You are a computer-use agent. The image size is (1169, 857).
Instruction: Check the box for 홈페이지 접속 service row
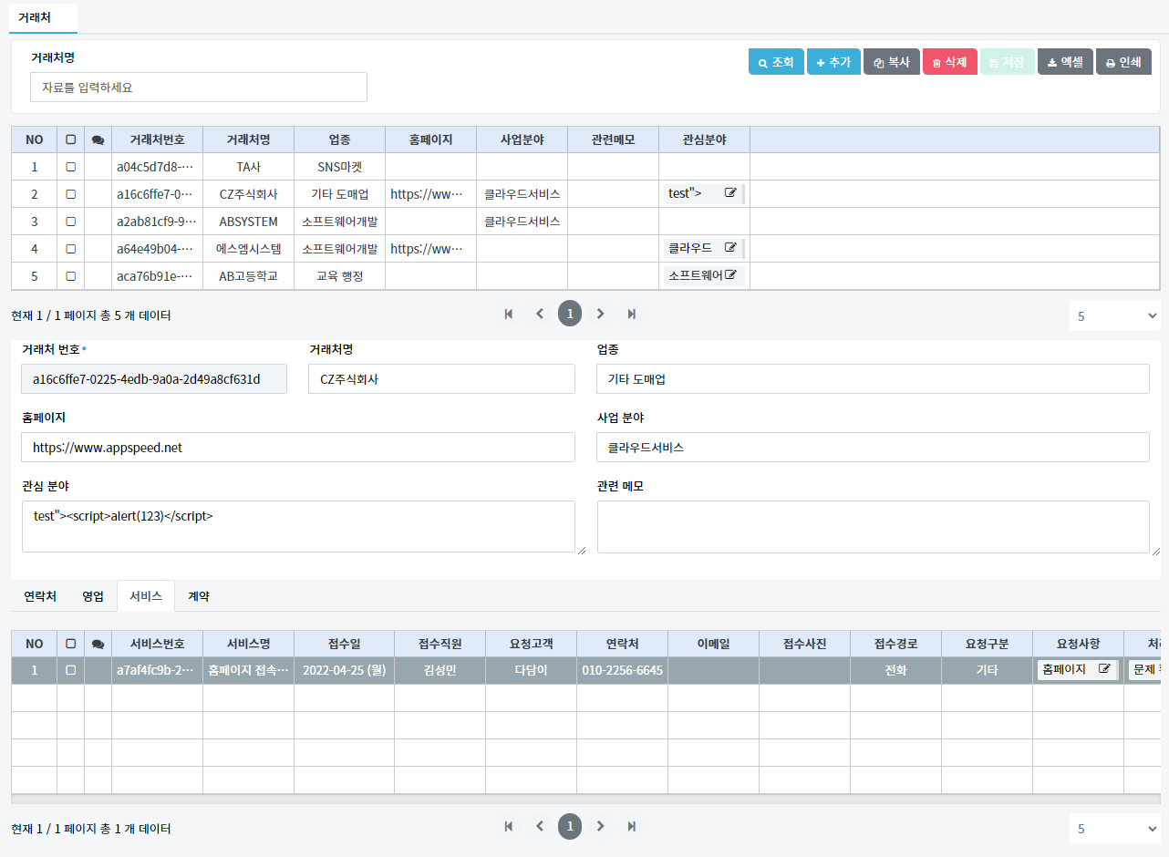tap(70, 670)
